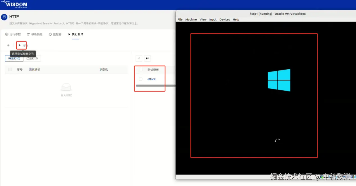Click the disabled step-run icon button
The width and height of the screenshot is (356, 186).
coord(139,58)
